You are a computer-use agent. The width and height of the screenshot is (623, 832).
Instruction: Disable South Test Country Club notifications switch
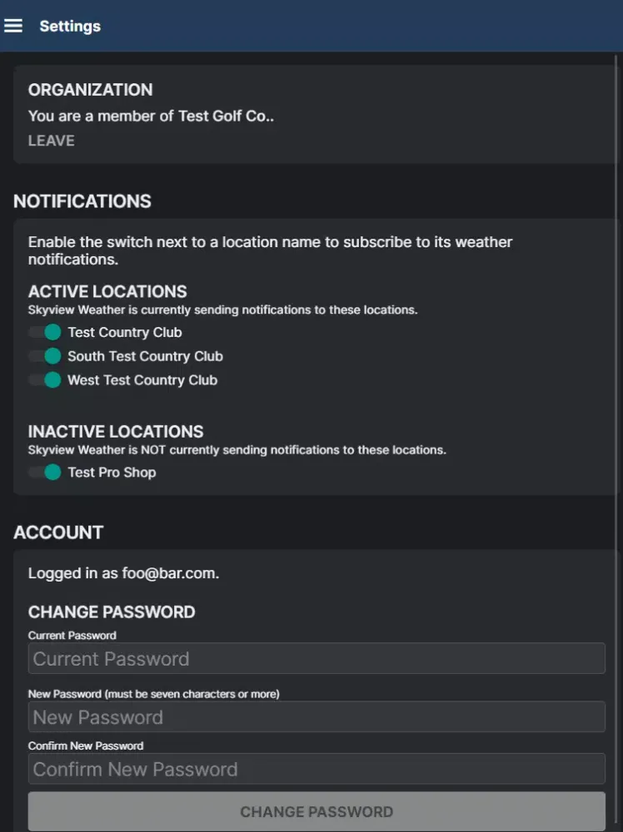click(x=44, y=356)
